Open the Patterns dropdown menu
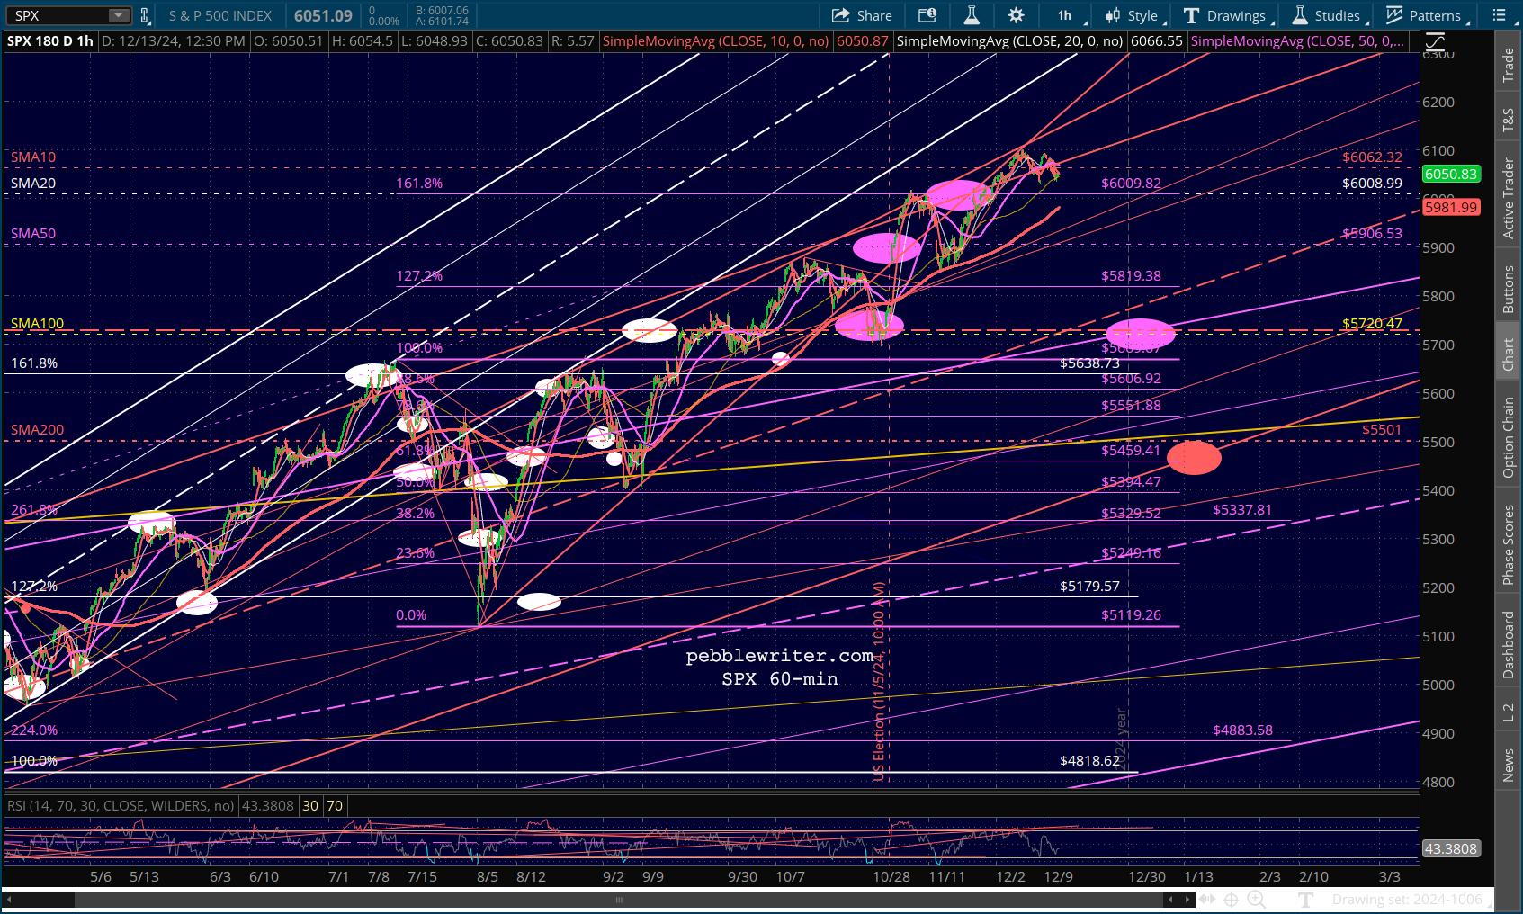1523x914 pixels. pyautogui.click(x=1427, y=15)
